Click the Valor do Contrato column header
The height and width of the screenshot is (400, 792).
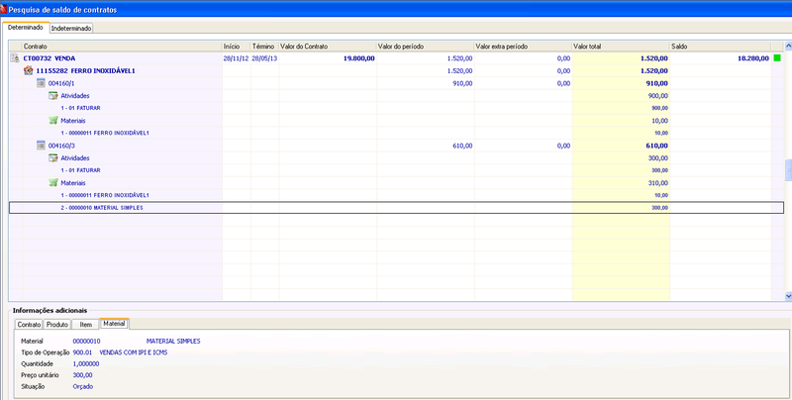328,46
